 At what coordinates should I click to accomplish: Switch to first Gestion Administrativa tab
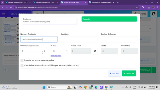pos(18,2)
